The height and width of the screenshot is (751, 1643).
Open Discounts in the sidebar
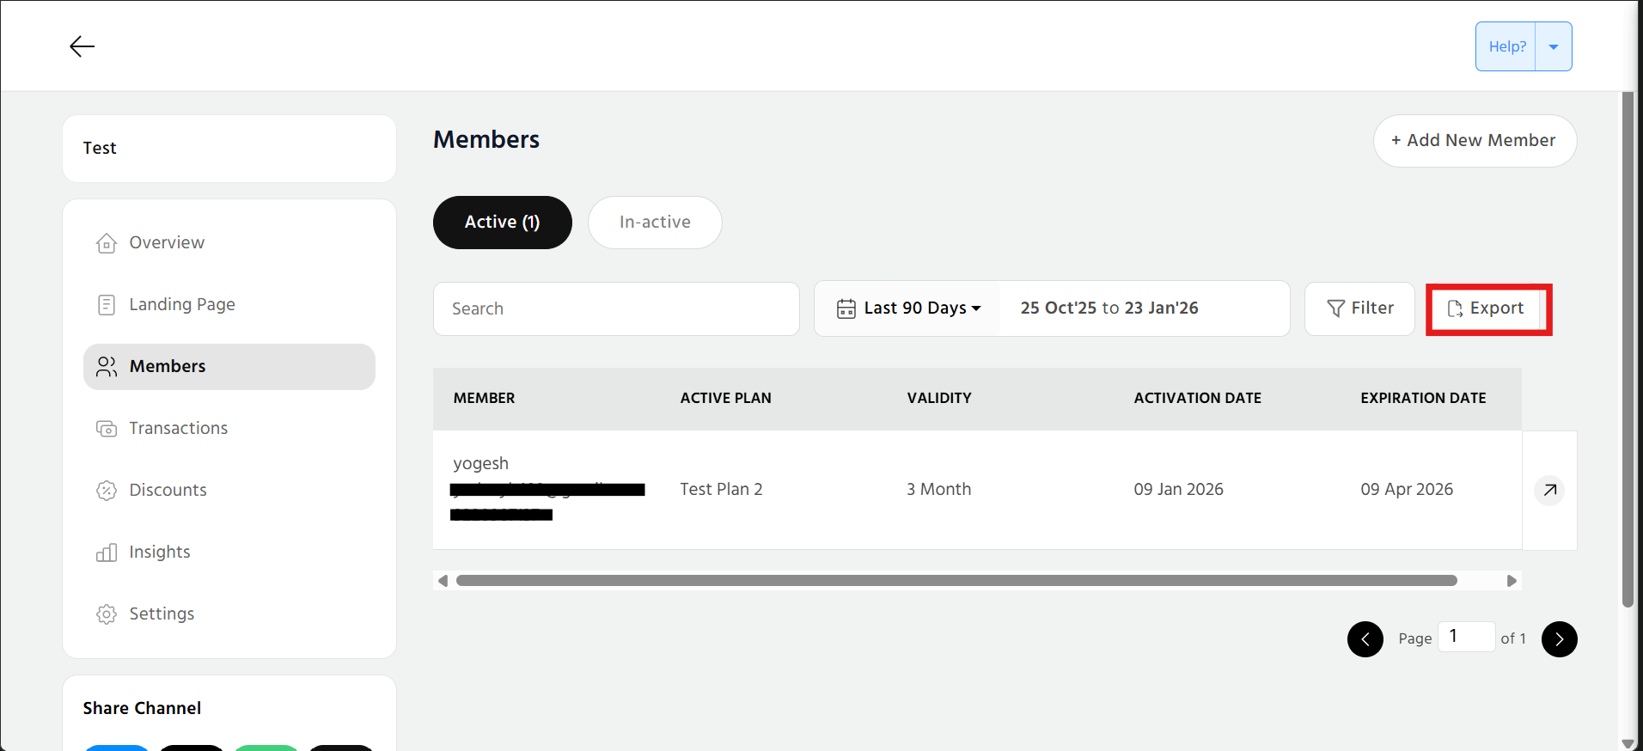[168, 491]
